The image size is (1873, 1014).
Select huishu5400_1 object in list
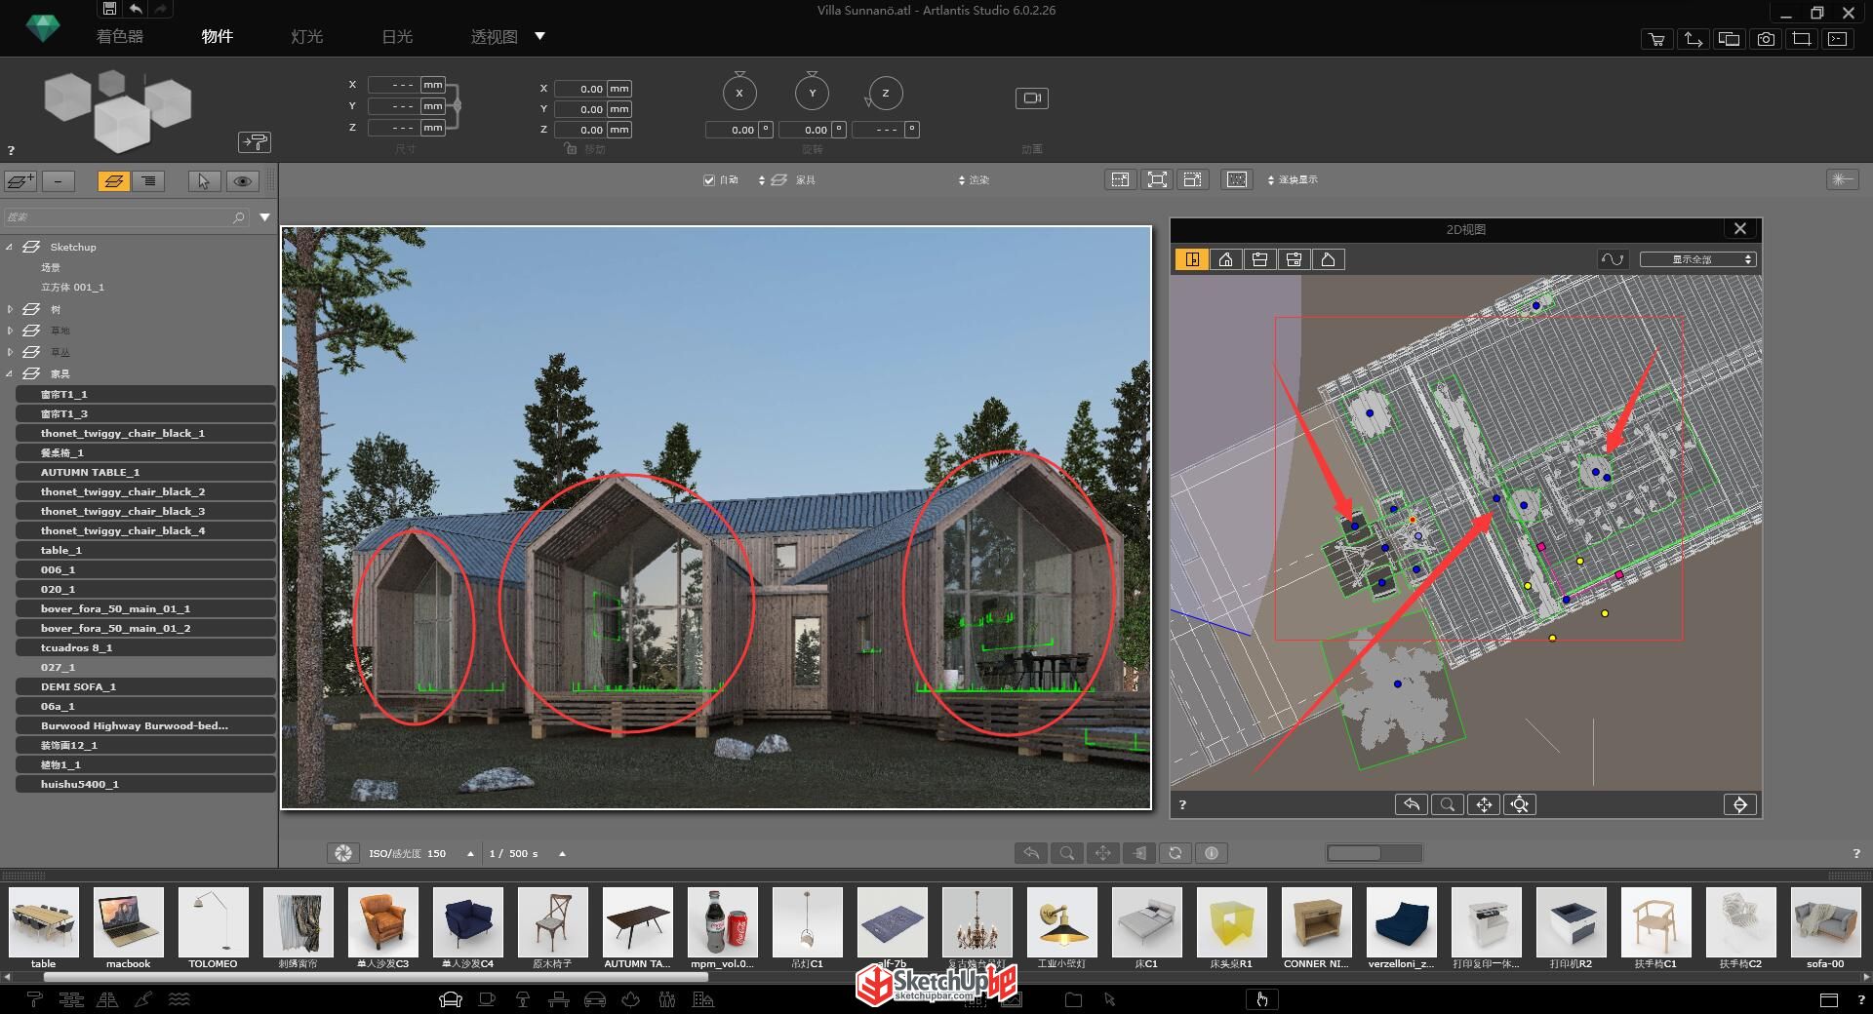[145, 784]
